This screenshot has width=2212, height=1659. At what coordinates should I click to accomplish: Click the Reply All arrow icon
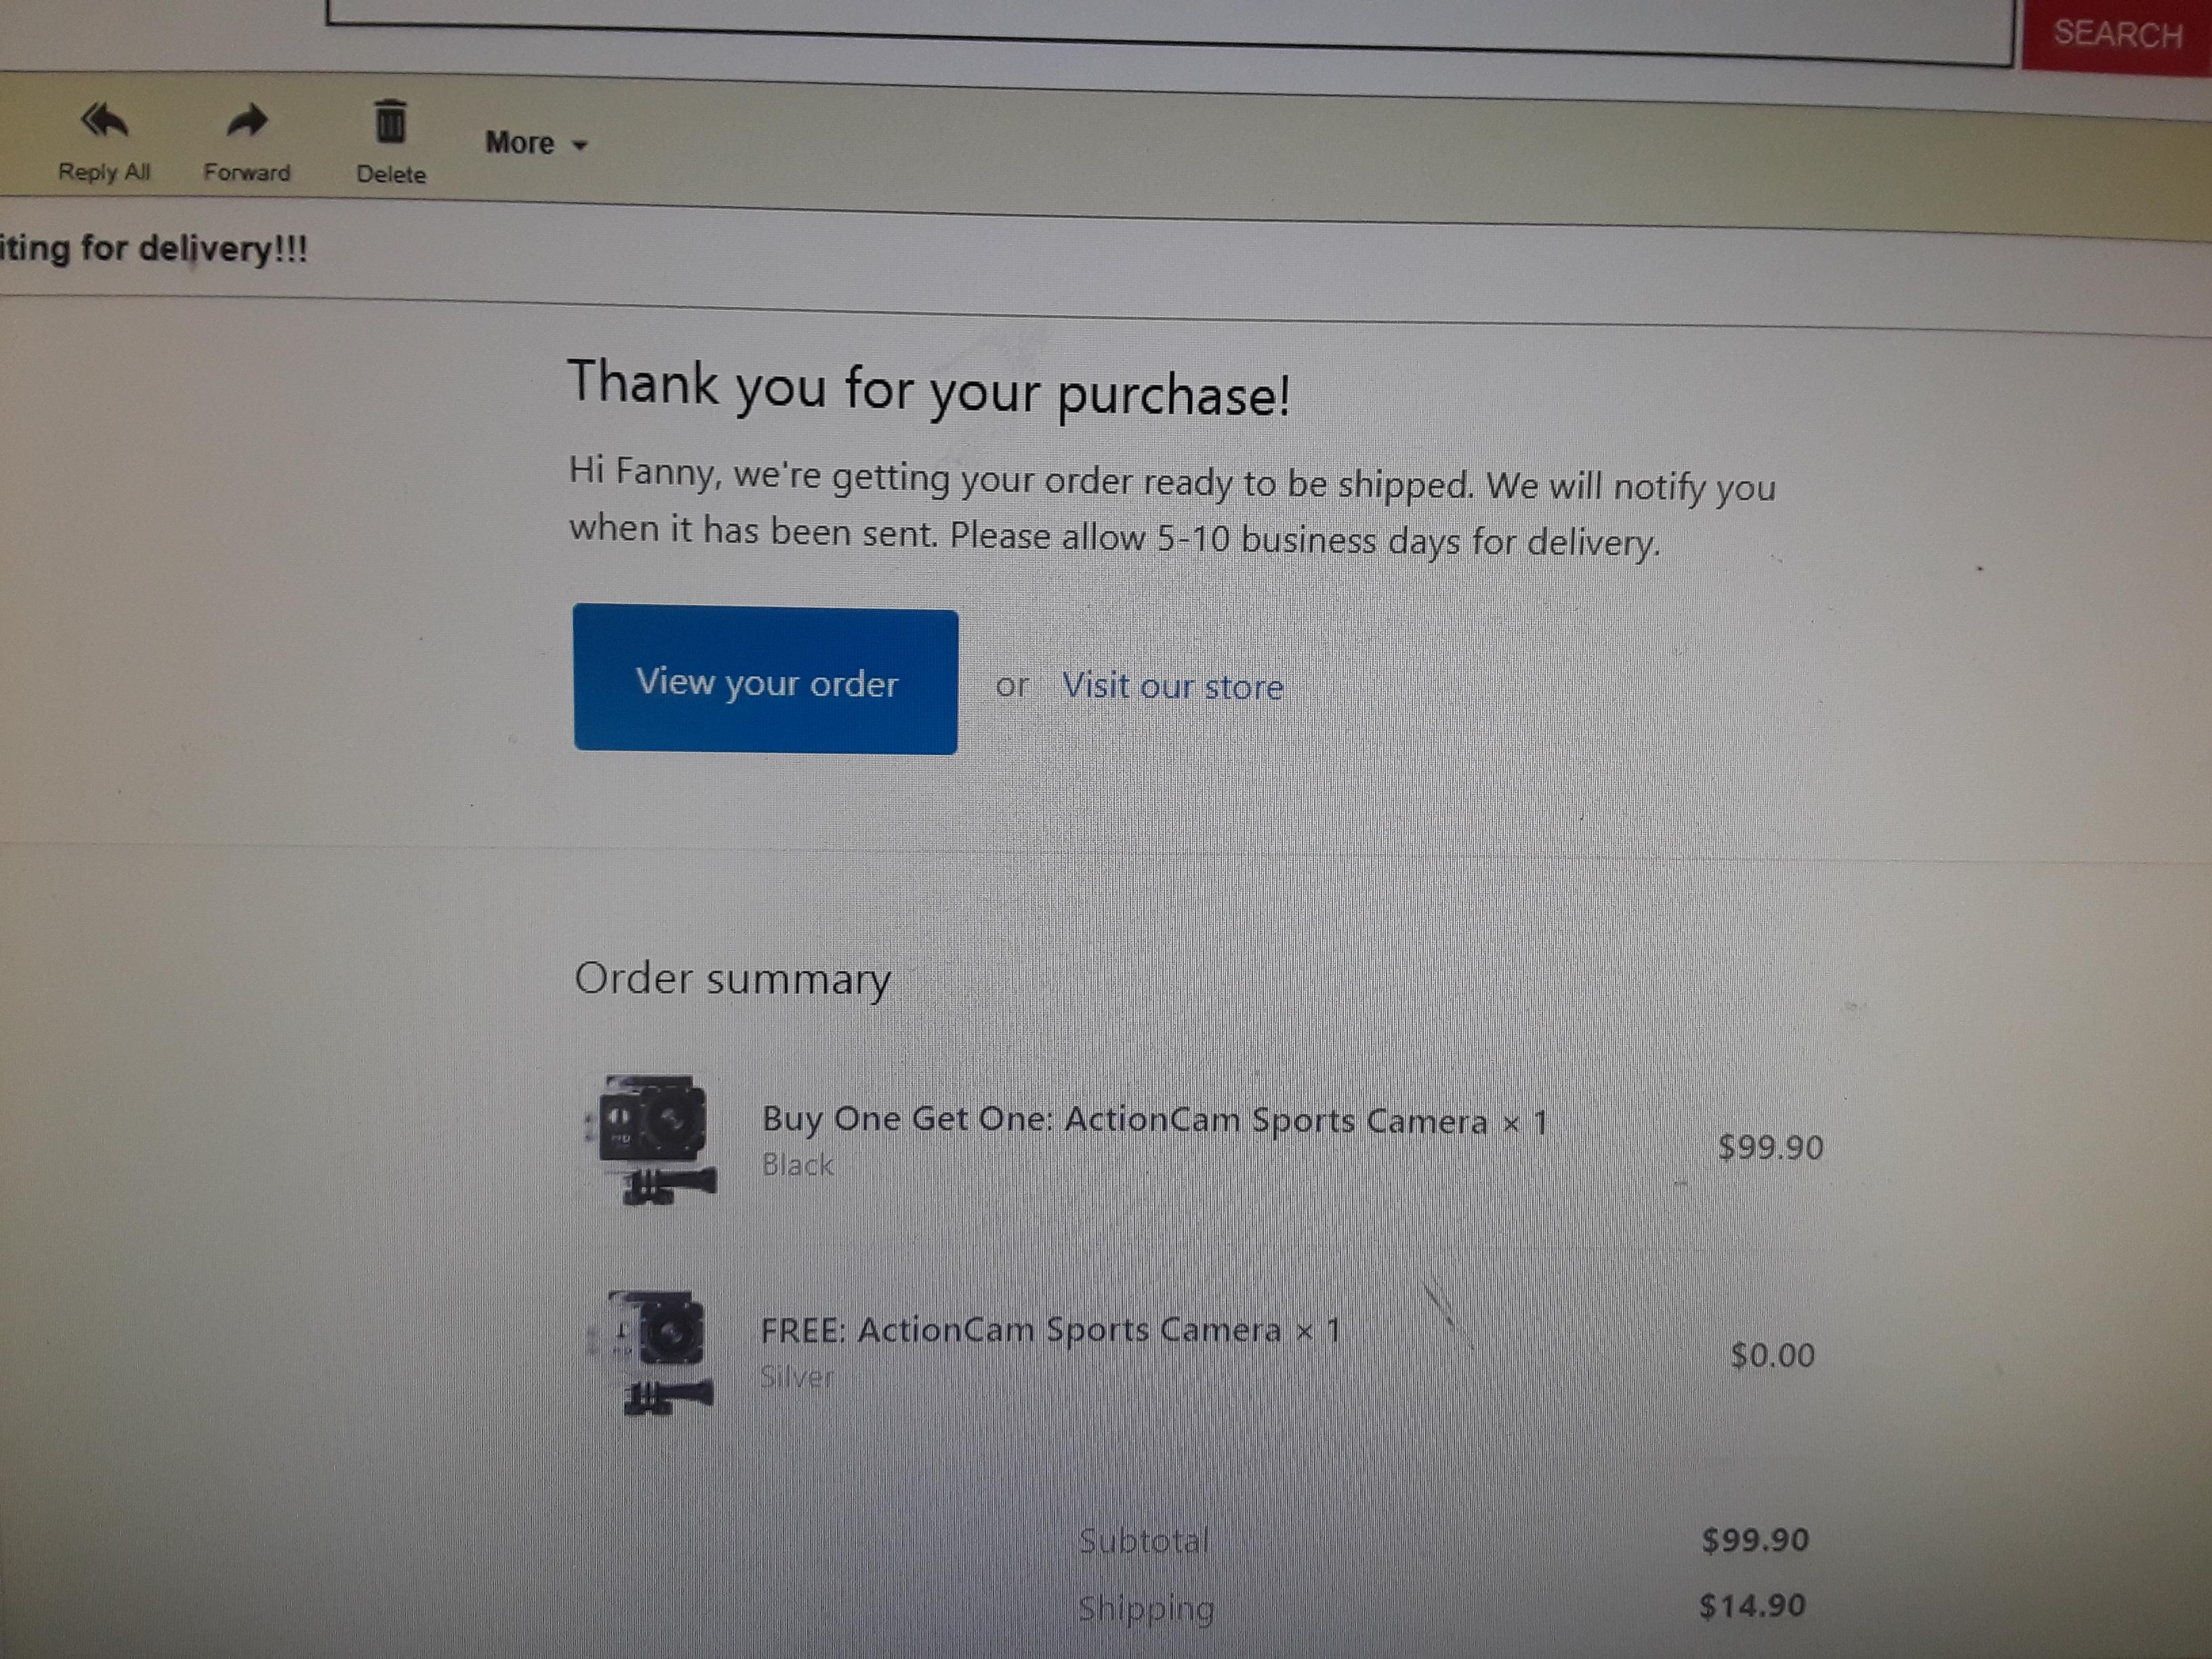point(105,121)
